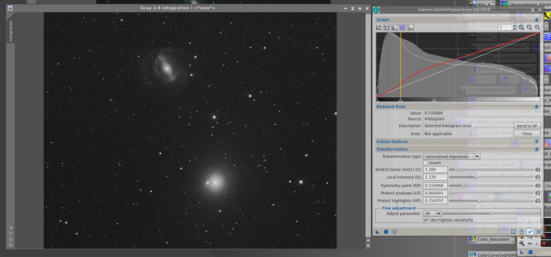The width and height of the screenshot is (551, 257).
Task: Reset the Symmetry point value with its arrow icon
Action: click(x=538, y=186)
